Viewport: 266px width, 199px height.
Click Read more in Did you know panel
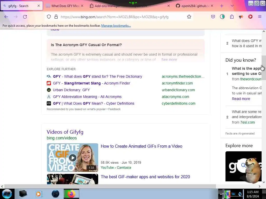(241, 99)
